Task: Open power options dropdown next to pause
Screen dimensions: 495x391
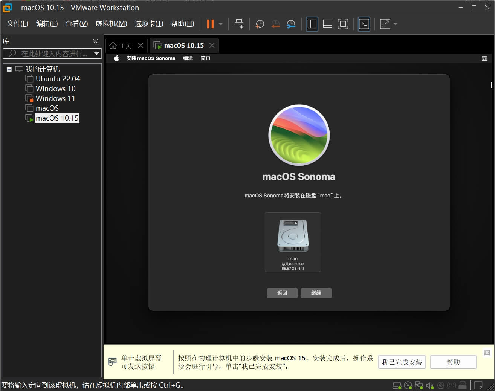Action: pyautogui.click(x=221, y=24)
